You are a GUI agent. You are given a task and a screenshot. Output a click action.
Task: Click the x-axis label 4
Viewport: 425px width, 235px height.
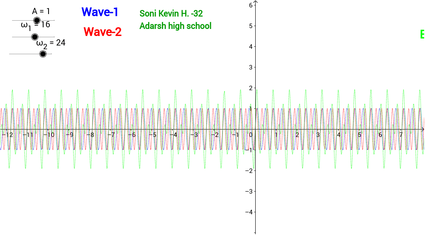339,135
